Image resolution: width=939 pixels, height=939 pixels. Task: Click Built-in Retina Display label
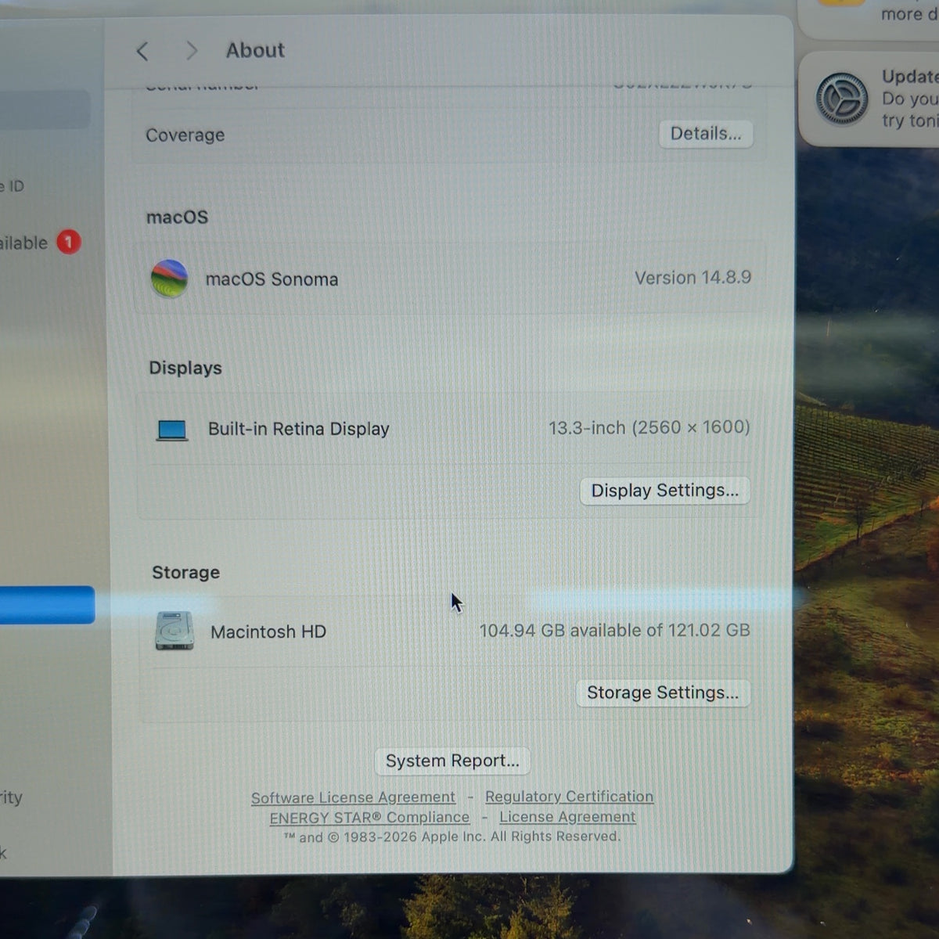pyautogui.click(x=298, y=429)
